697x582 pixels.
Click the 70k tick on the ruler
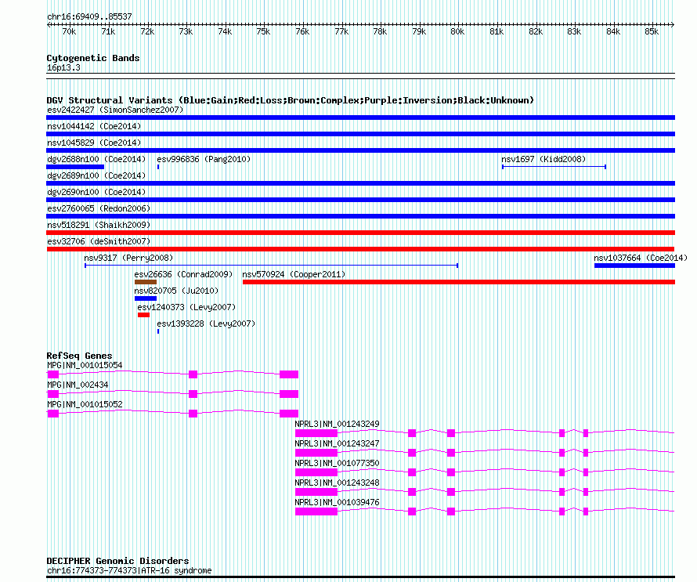pyautogui.click(x=69, y=31)
